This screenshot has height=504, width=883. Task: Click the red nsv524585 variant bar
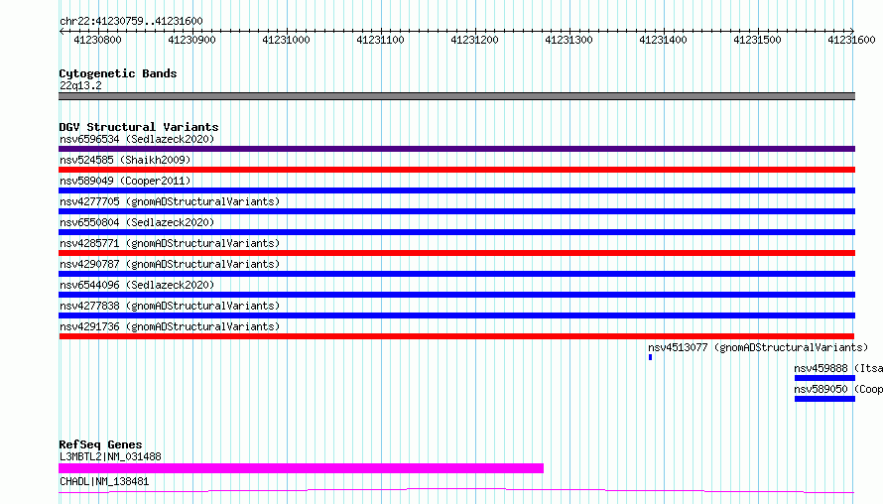coord(456,170)
